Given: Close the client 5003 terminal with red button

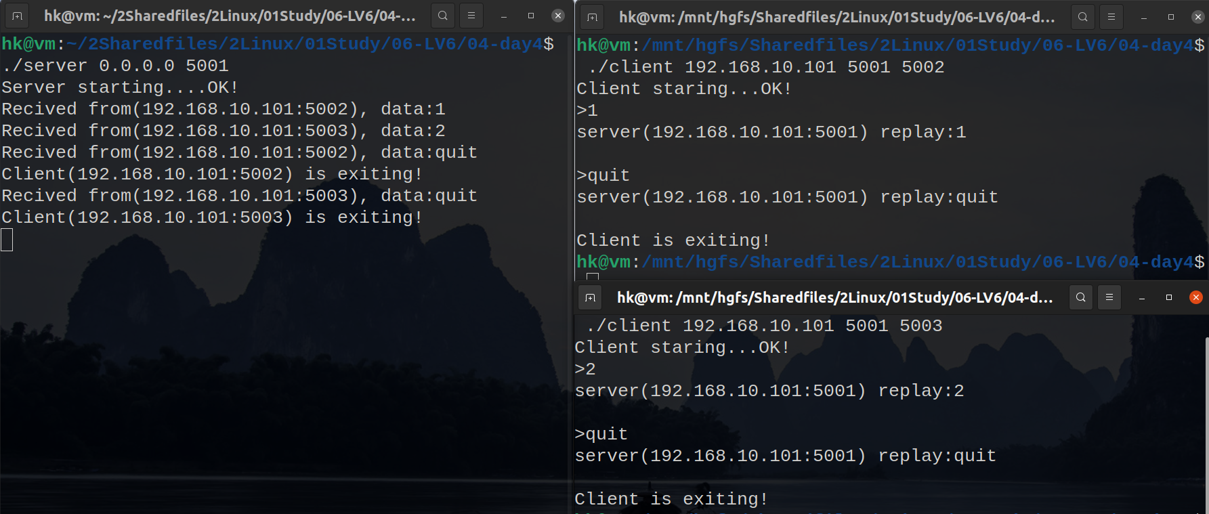Looking at the screenshot, I should coord(1196,297).
